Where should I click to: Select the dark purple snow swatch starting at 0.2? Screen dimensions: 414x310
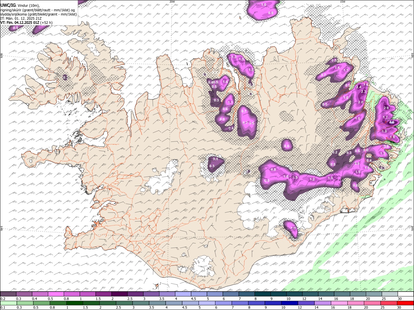(x=8, y=294)
